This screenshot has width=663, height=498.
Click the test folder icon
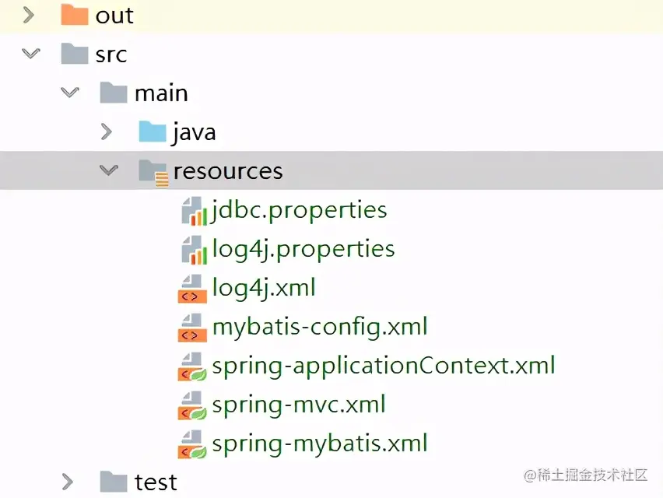[x=114, y=482]
